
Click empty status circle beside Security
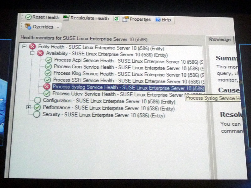37,114
